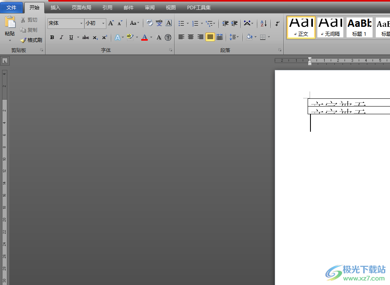Click the Phonetic Guide (wén) icon
The width and height of the screenshot is (390, 285).
[159, 23]
